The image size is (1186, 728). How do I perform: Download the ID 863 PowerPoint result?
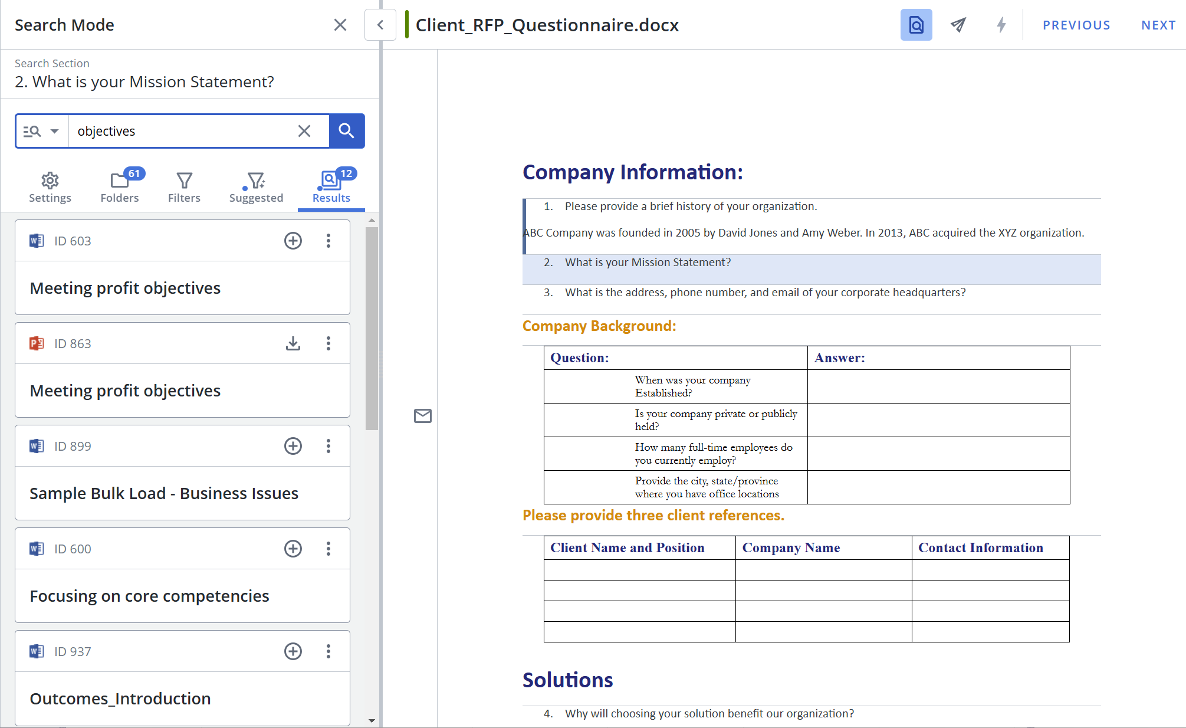click(x=293, y=343)
